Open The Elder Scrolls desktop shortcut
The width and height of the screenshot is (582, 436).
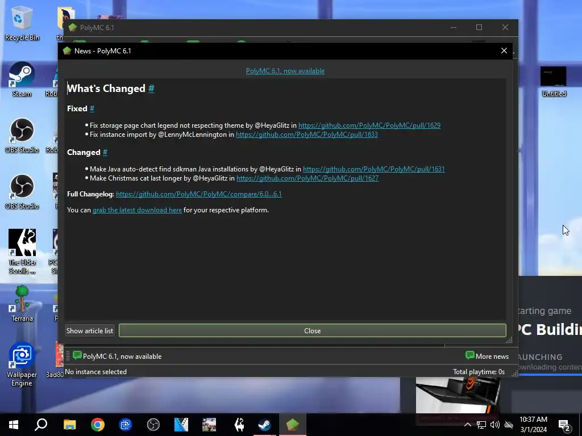click(x=22, y=251)
